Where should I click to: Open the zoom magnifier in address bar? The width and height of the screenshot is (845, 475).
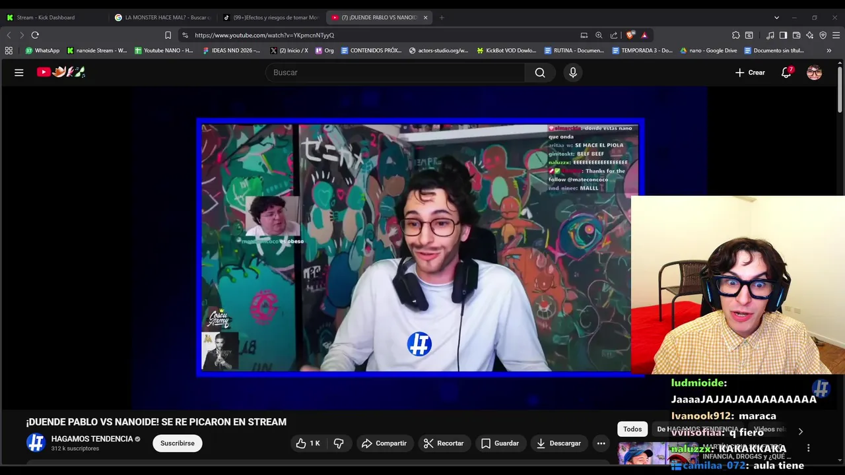pyautogui.click(x=599, y=35)
